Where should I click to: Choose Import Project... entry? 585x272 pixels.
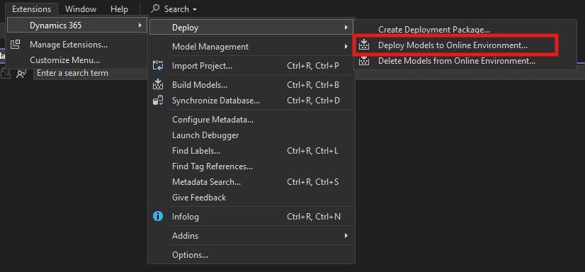(251, 66)
